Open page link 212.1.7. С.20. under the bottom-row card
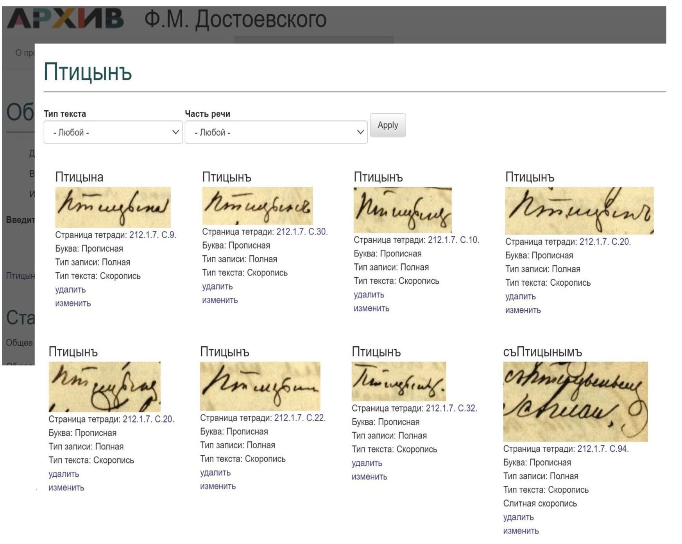Screen dimensions: 682x544 click(149, 419)
